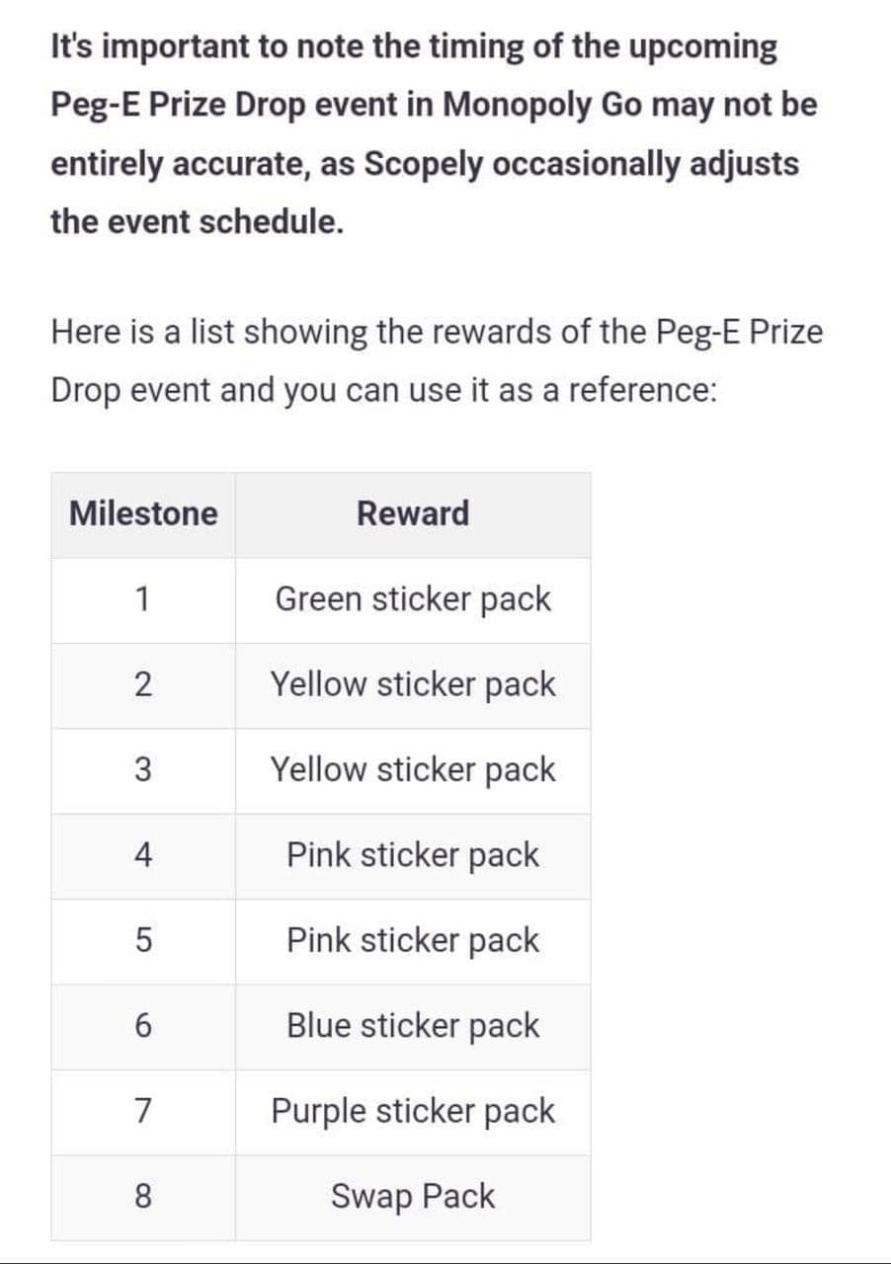Image resolution: width=891 pixels, height=1264 pixels.
Task: Click the Reward column header
Action: [x=413, y=514]
